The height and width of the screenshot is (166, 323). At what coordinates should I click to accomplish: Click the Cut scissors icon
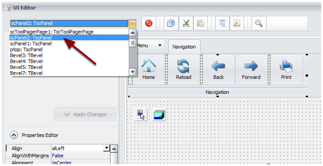[186, 23]
